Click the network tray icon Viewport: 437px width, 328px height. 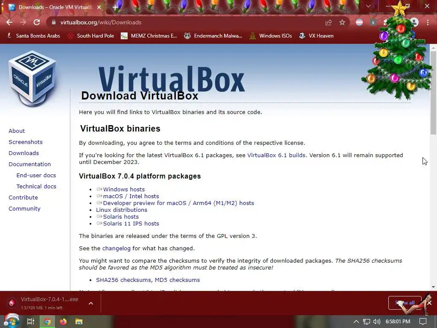pos(367,322)
